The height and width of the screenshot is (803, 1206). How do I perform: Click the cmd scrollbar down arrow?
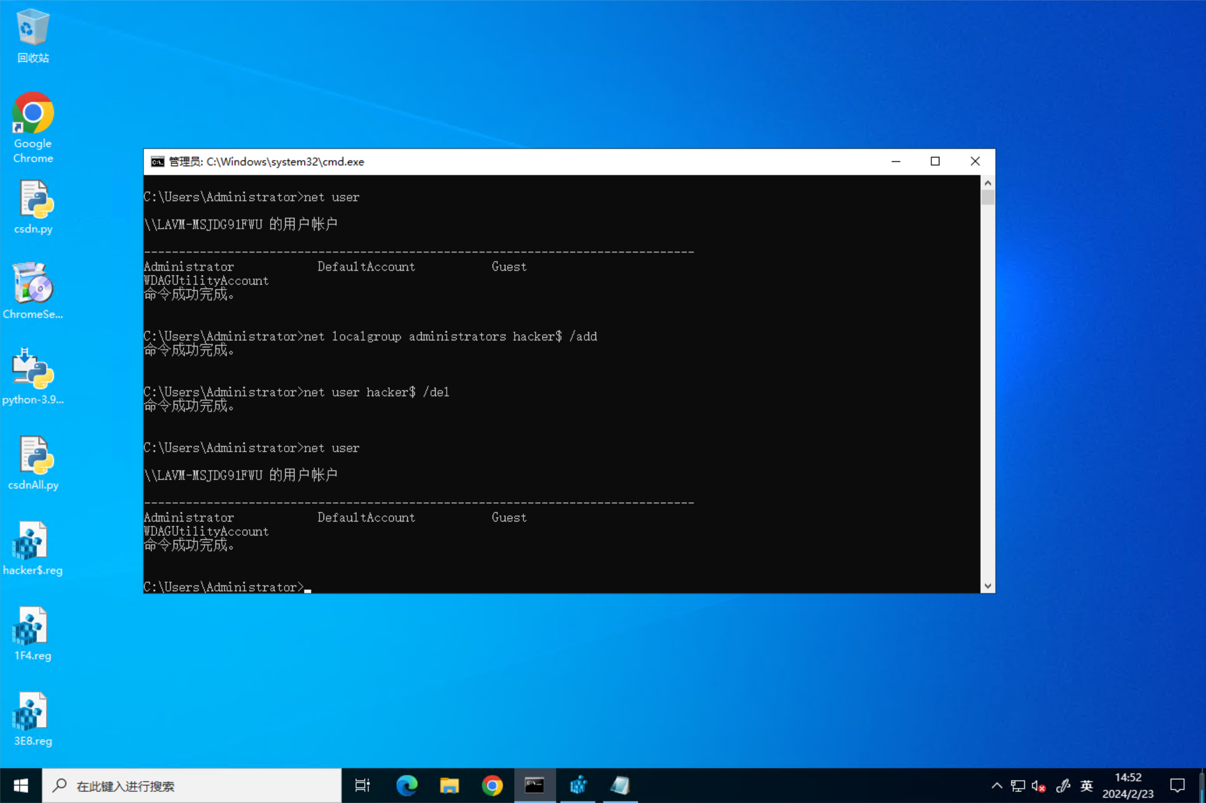point(988,586)
